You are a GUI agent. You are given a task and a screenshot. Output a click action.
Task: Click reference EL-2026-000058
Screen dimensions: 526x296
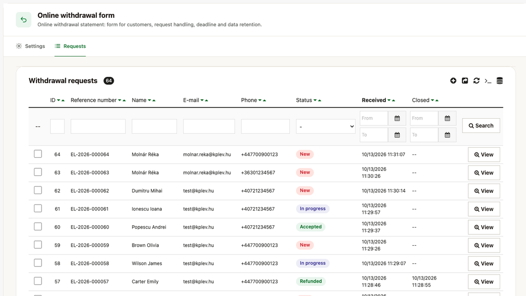coord(90,263)
